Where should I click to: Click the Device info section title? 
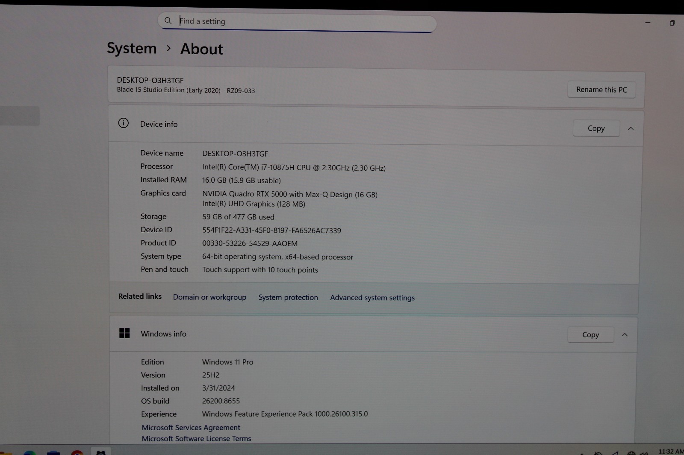coord(159,124)
